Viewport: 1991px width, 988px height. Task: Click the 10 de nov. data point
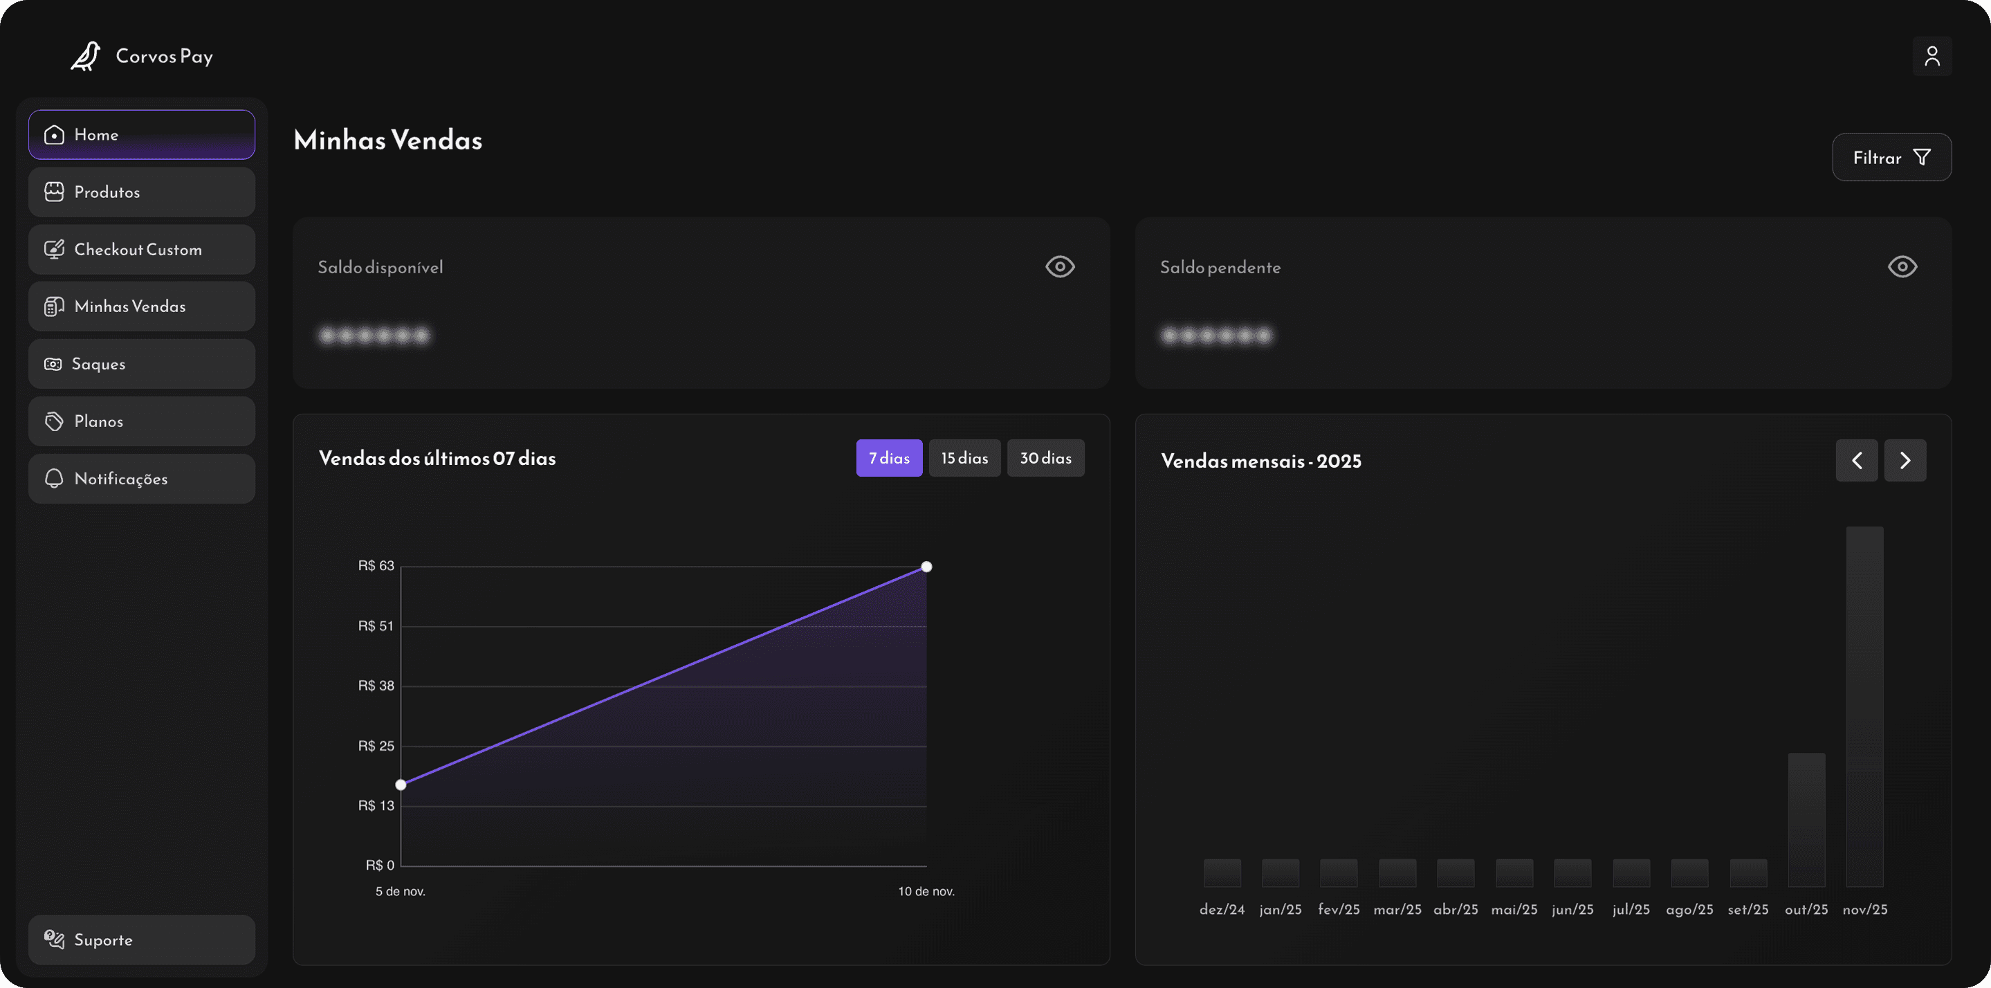926,567
